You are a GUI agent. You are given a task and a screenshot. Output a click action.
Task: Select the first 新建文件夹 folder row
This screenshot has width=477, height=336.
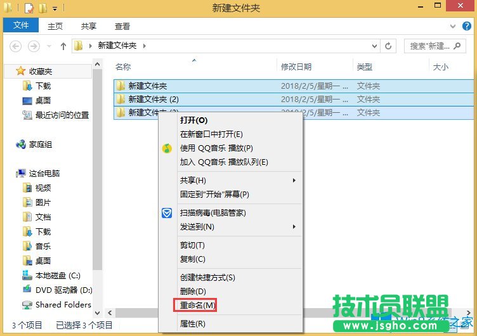pos(294,86)
